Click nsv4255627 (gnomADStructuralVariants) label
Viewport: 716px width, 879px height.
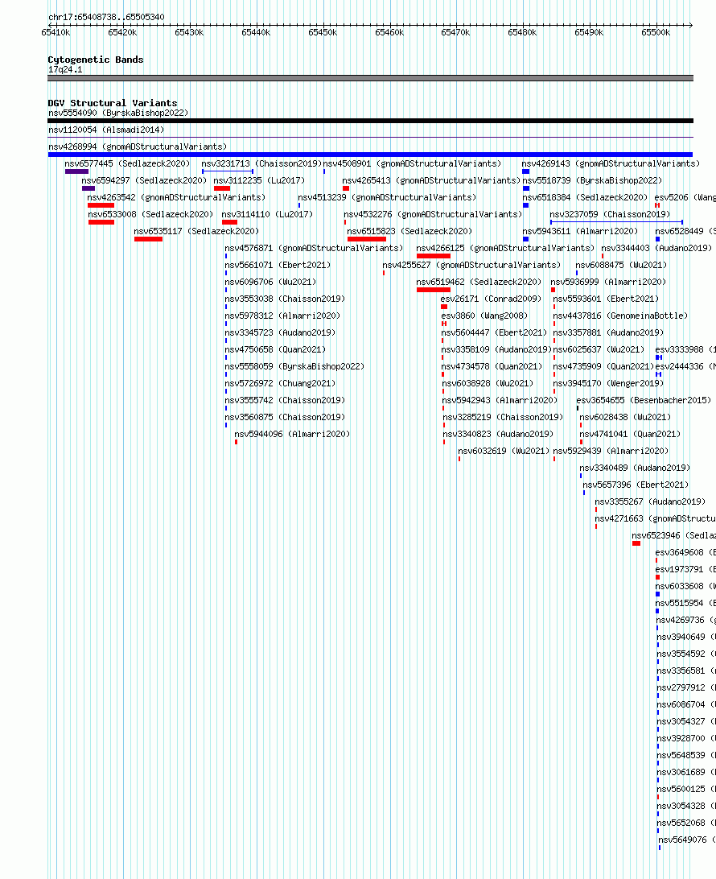(x=471, y=265)
